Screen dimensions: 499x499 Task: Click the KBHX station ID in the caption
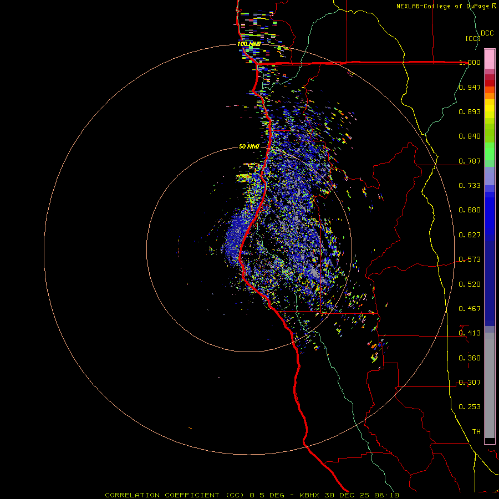pos(309,495)
